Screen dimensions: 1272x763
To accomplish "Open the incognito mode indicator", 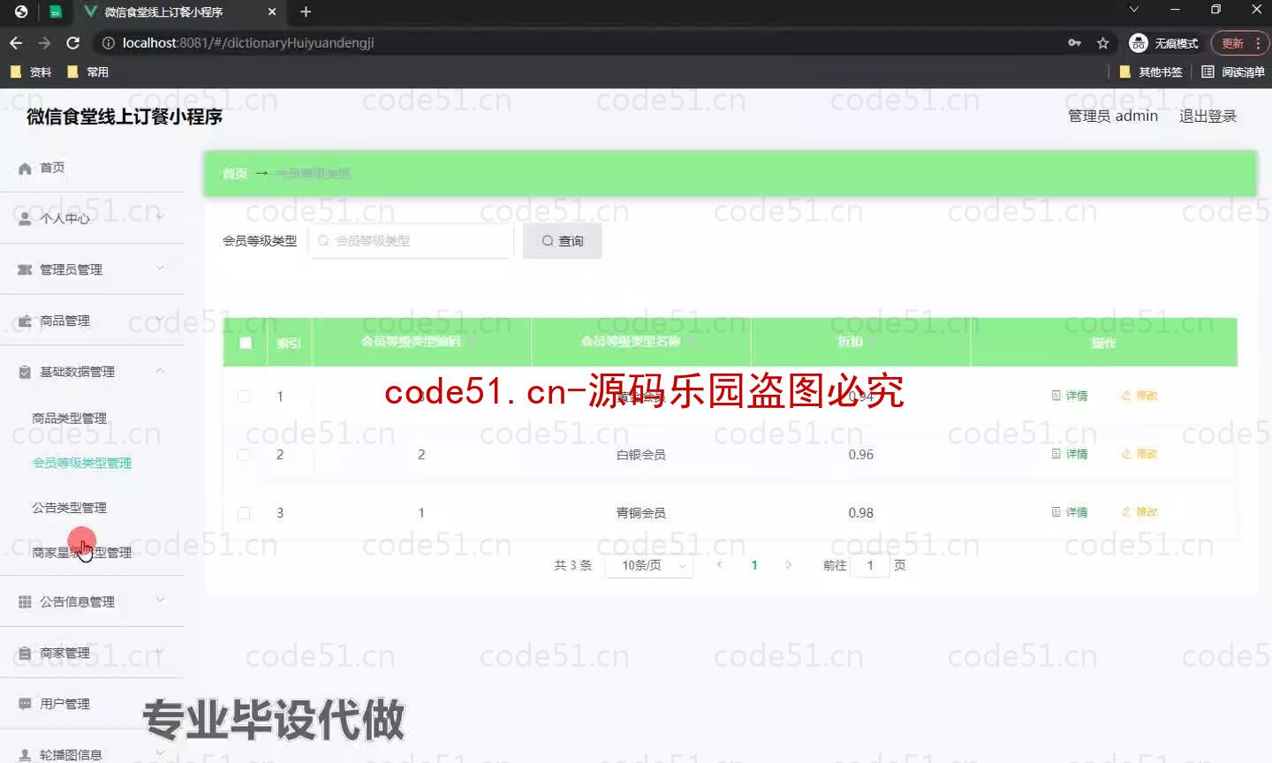I will point(1163,43).
